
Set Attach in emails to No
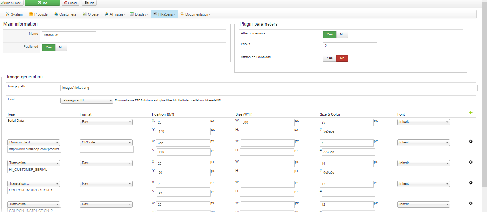tap(342, 34)
